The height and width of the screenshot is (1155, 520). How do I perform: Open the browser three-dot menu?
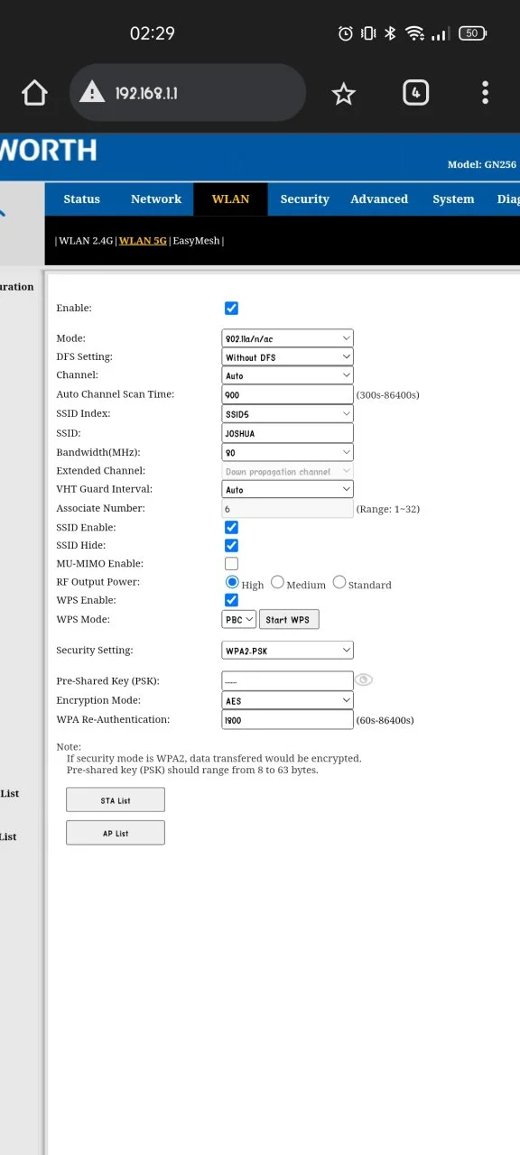point(485,92)
